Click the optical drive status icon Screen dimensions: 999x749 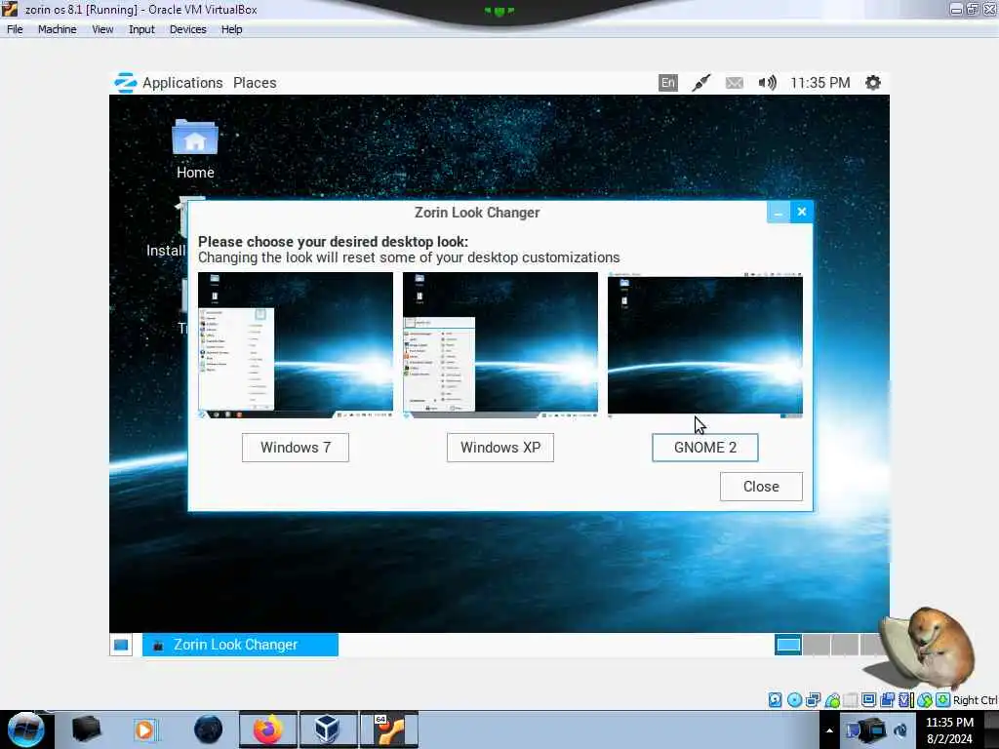(794, 700)
